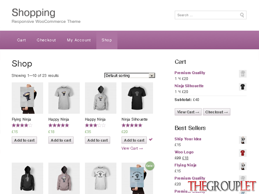Screen dimensions: 259x194
Task: Click the green Sale! badge
Action: tap(150, 166)
